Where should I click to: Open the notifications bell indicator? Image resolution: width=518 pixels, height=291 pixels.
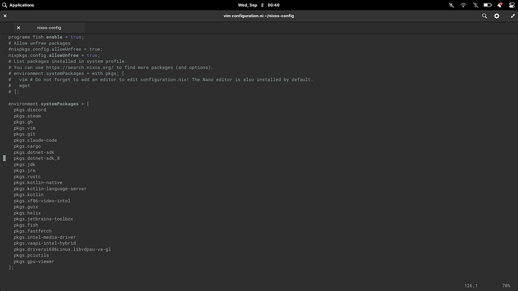499,5
